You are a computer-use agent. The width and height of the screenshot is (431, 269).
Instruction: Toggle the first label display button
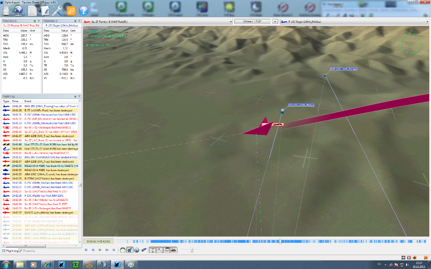pos(152,250)
